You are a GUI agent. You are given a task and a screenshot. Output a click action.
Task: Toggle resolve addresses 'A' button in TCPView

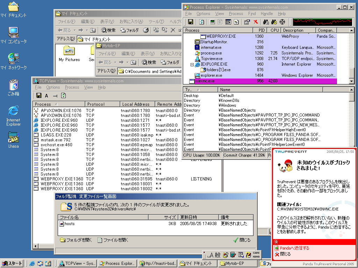[x=46, y=96]
